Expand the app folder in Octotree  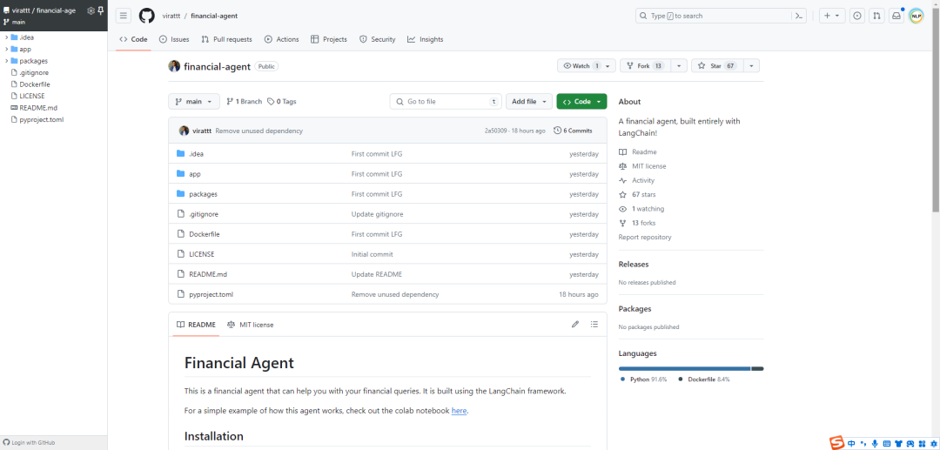click(6, 49)
